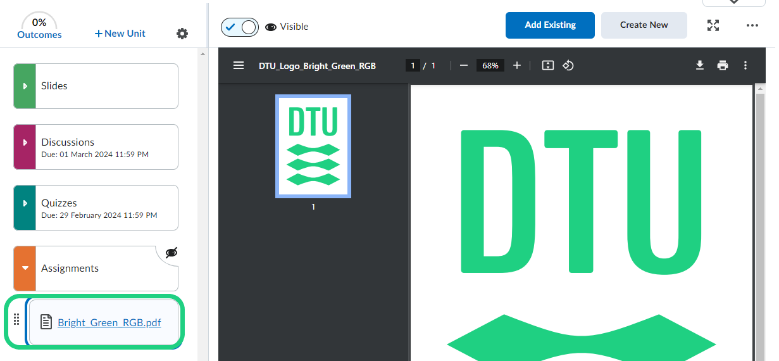Download the DTU logo PDF
This screenshot has width=779, height=361.
(x=700, y=65)
